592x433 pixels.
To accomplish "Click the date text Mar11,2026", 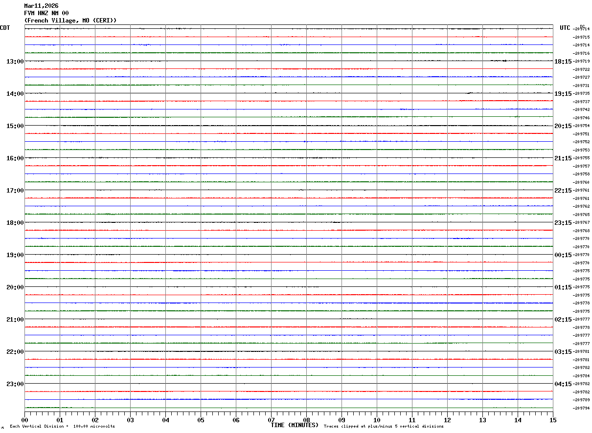I will (x=41, y=6).
